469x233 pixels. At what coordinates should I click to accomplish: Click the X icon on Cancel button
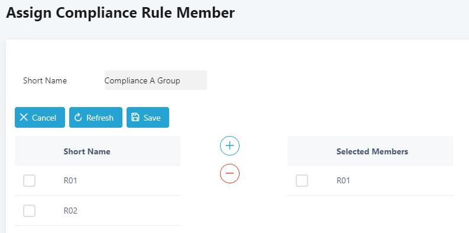tap(24, 117)
